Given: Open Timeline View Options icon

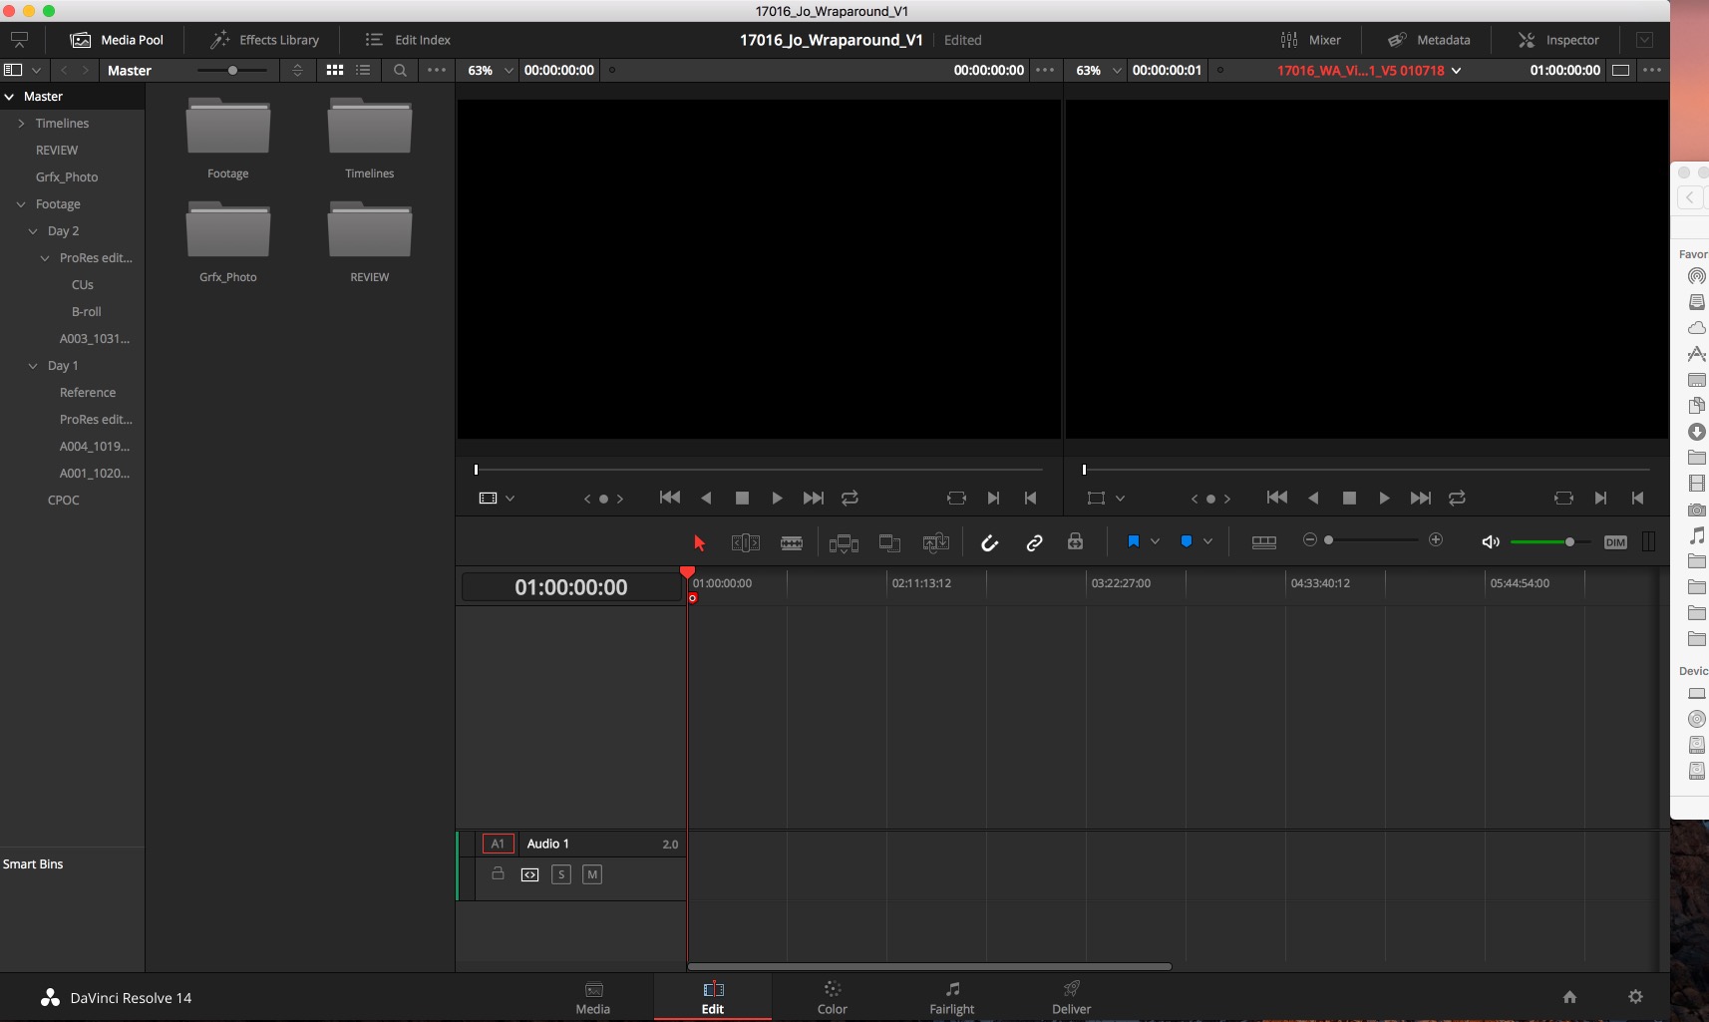Looking at the screenshot, I should (x=1263, y=541).
